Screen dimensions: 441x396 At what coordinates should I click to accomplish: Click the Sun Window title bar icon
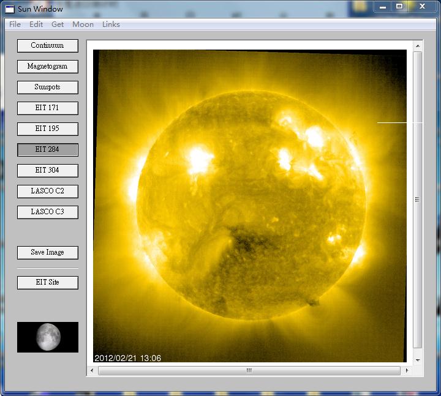click(10, 9)
